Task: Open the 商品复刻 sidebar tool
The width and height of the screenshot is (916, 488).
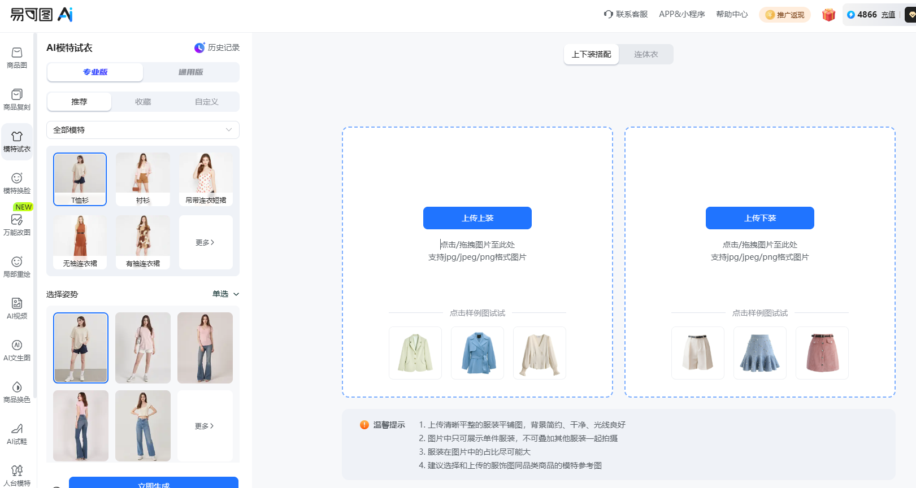Action: tap(17, 100)
